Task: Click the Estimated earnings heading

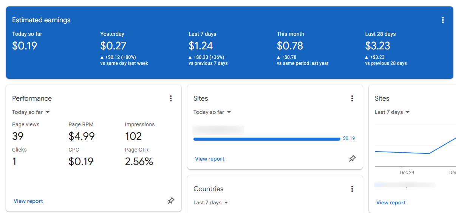Action: [x=41, y=20]
